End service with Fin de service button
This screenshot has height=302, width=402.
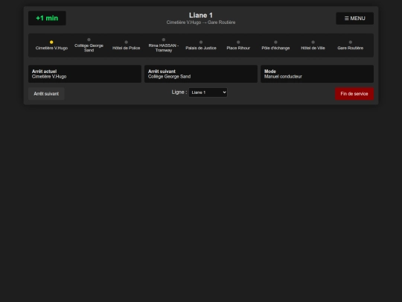click(354, 94)
